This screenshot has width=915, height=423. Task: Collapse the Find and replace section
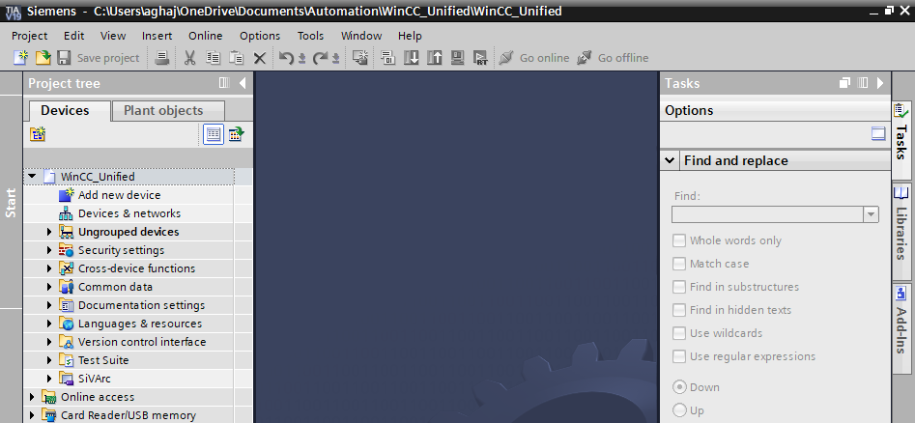tap(670, 160)
